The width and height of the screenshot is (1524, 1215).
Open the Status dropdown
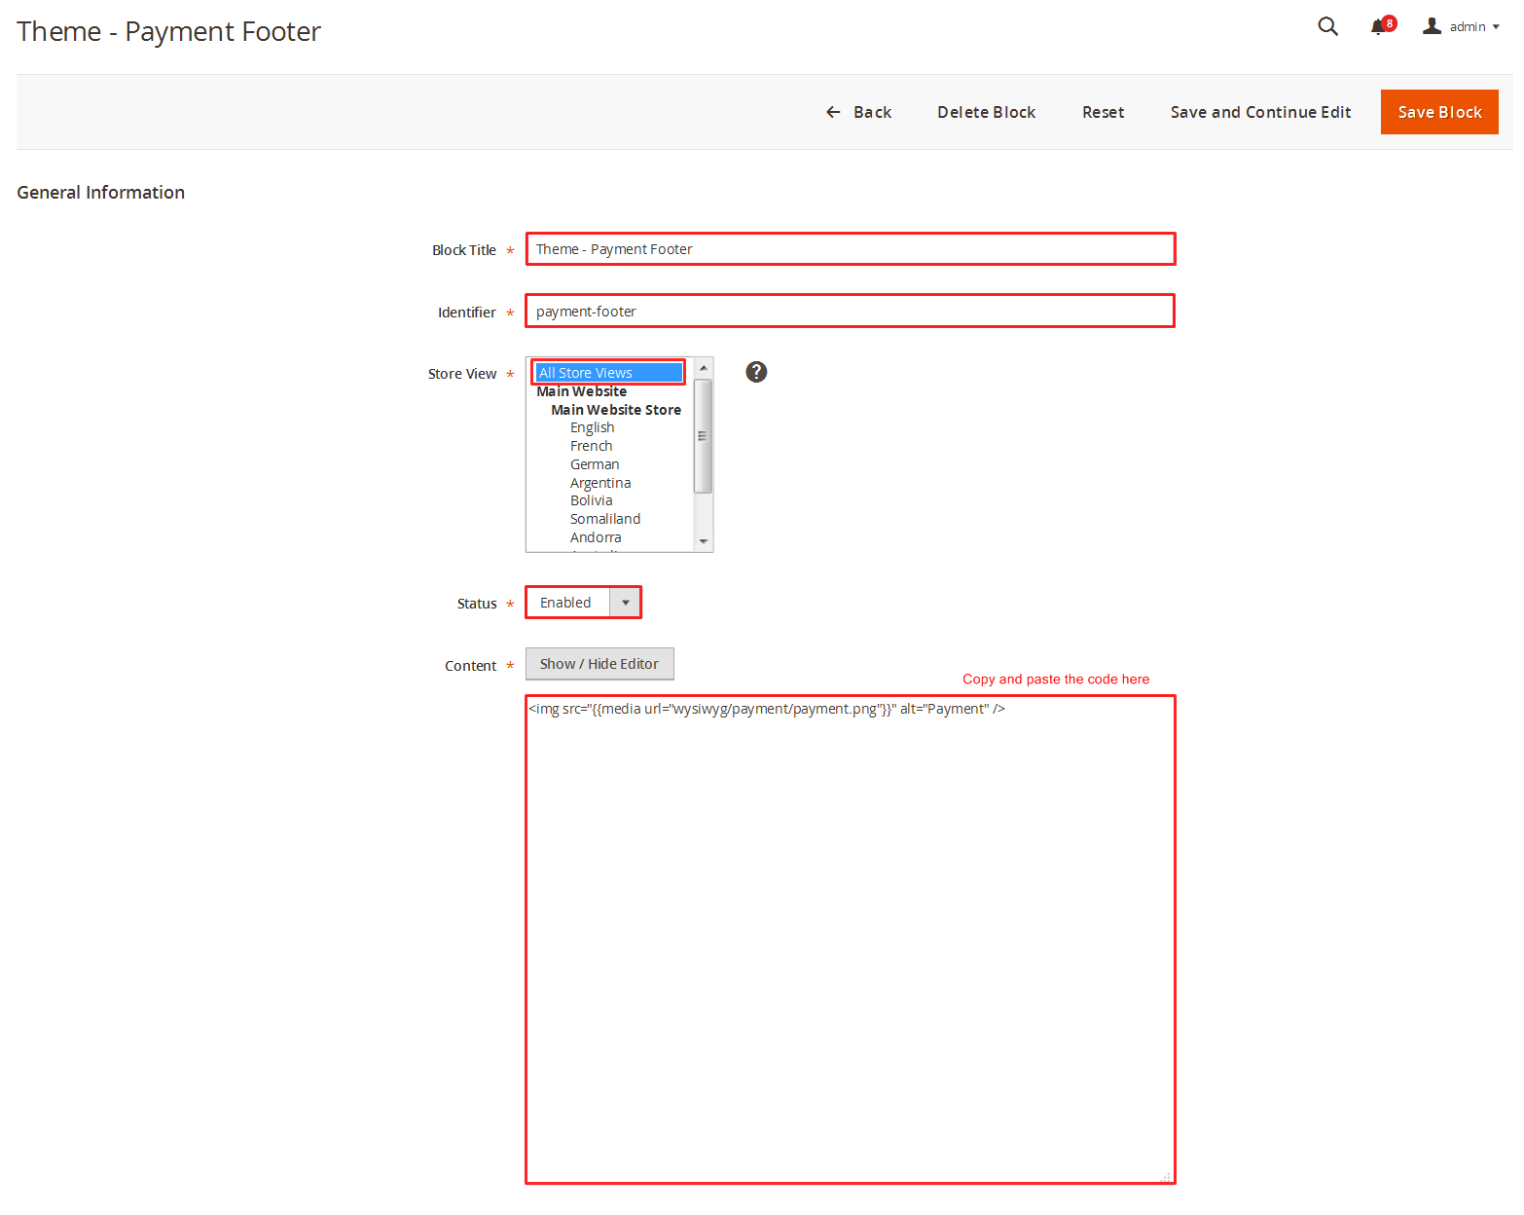tap(584, 603)
